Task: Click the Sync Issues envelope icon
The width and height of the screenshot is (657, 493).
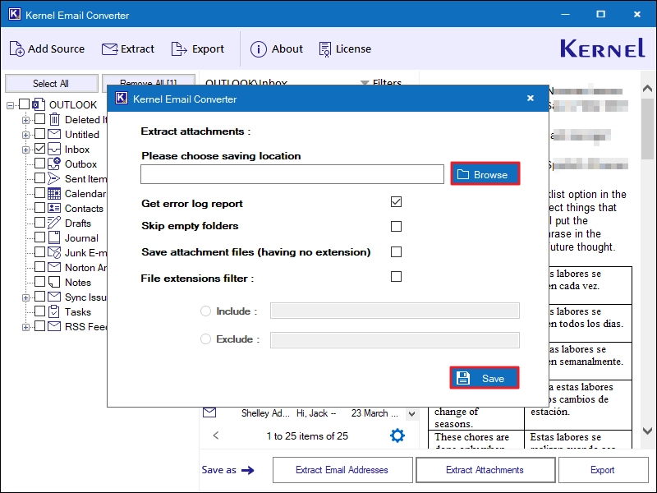Action: click(x=54, y=297)
